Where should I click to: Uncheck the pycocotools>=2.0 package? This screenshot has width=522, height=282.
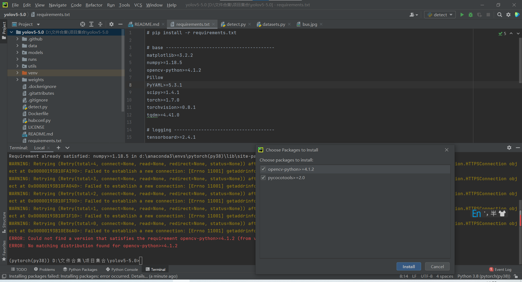point(263,178)
